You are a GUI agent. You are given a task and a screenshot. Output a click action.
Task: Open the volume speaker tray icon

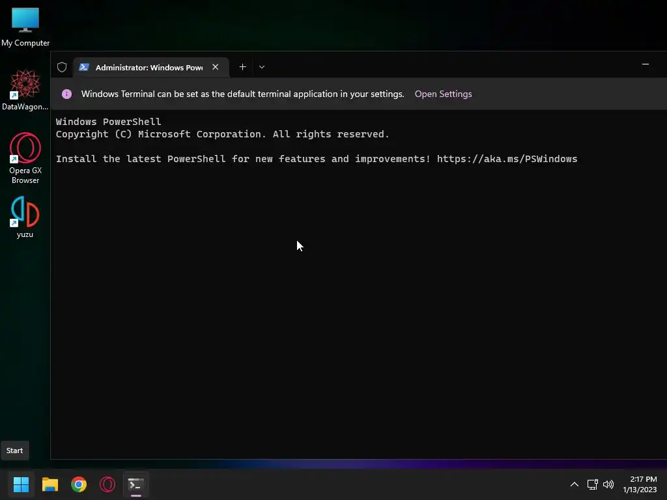608,484
